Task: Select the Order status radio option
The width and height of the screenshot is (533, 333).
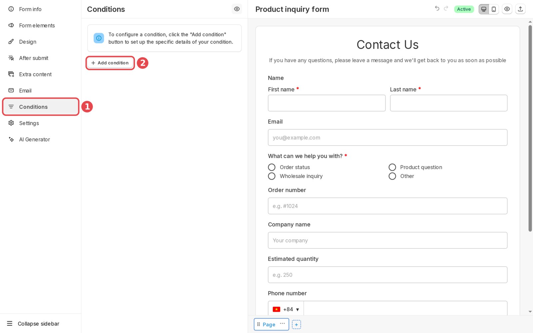Action: pos(272,167)
